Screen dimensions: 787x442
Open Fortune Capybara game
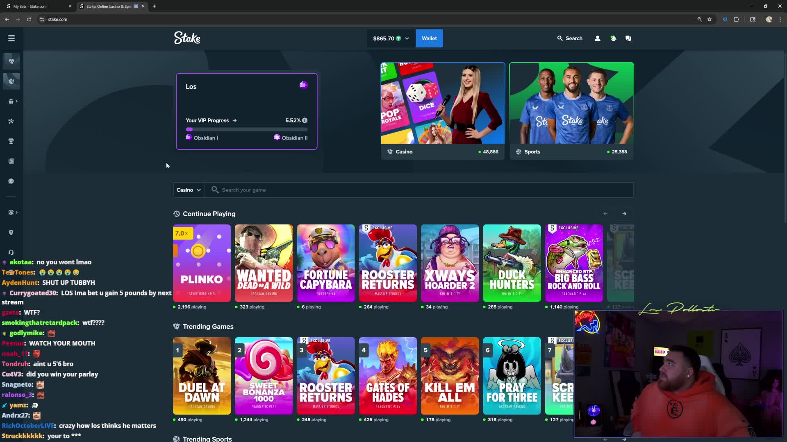pyautogui.click(x=326, y=263)
